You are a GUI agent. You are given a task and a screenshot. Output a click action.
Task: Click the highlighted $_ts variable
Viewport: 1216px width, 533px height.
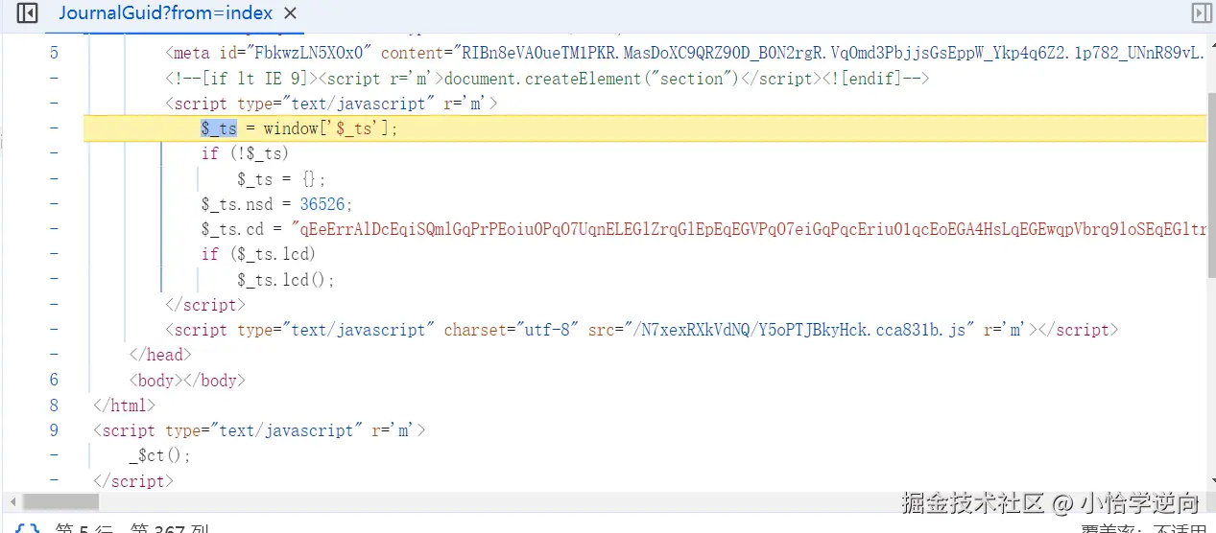(219, 128)
